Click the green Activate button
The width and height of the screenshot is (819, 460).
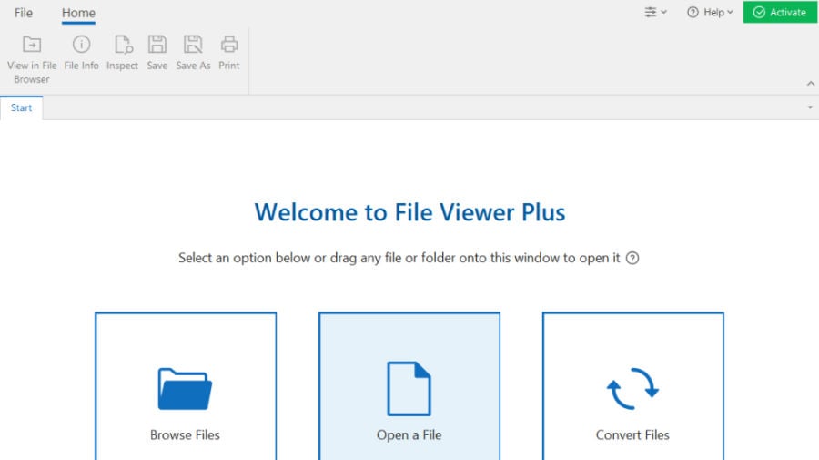pos(780,12)
